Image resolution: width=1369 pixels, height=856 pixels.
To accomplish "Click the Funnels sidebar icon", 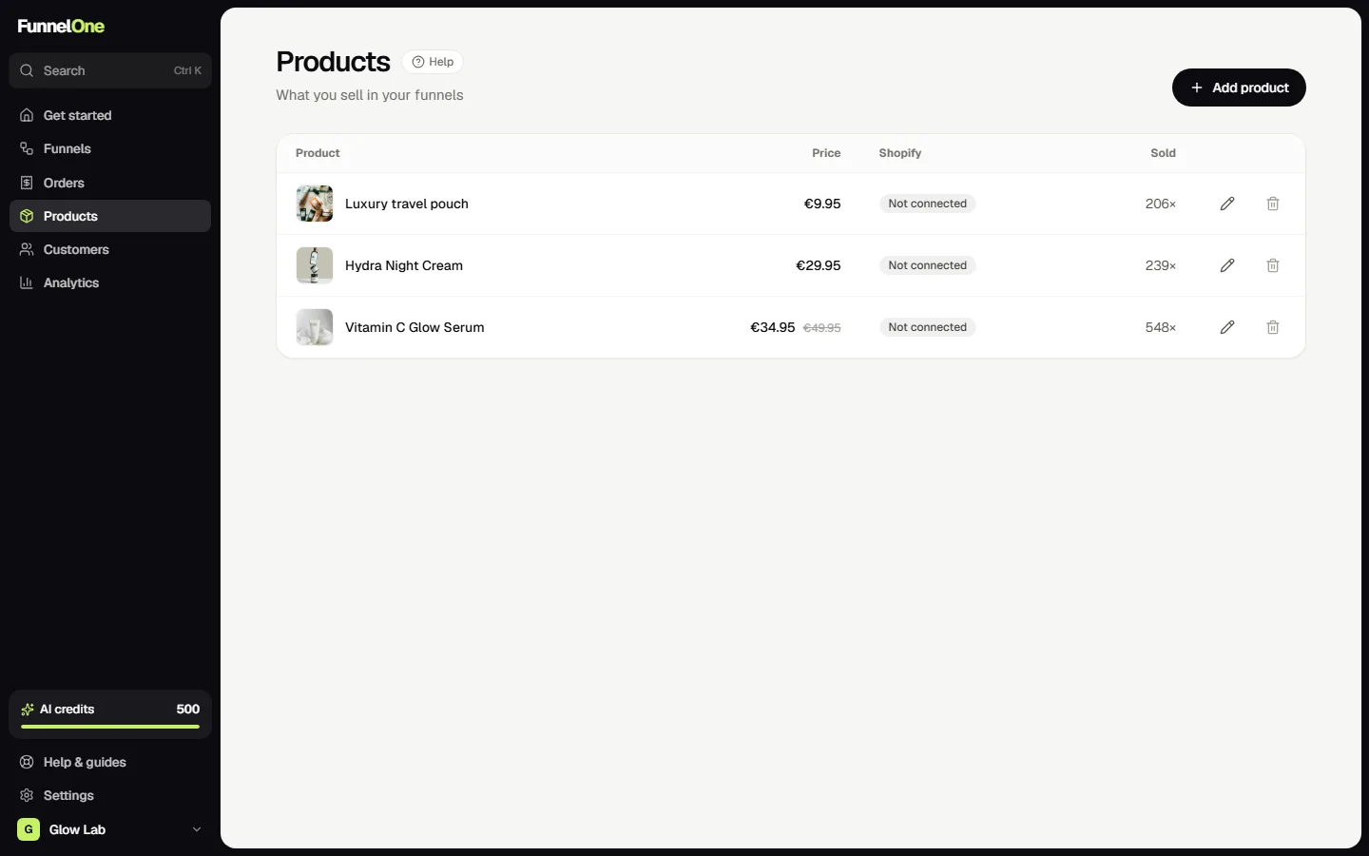I will click(27, 148).
